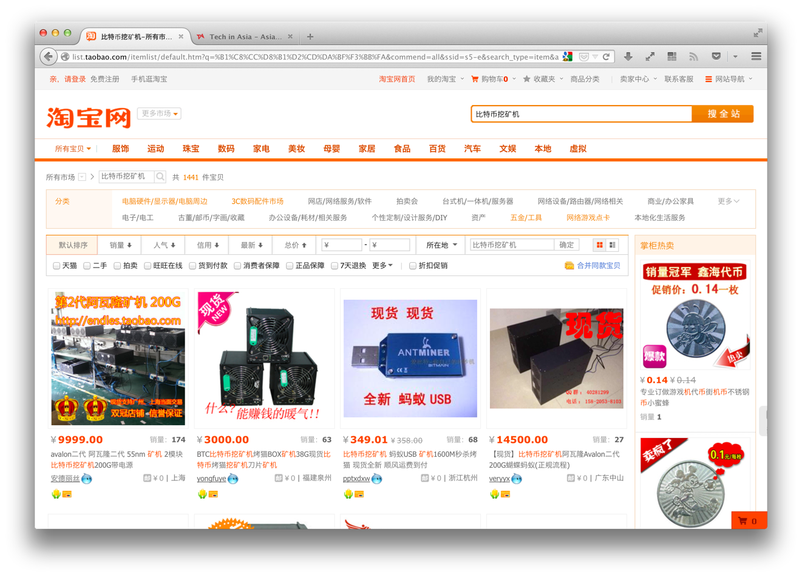Click the folder icon next to 合并同款宝贝

(x=569, y=266)
